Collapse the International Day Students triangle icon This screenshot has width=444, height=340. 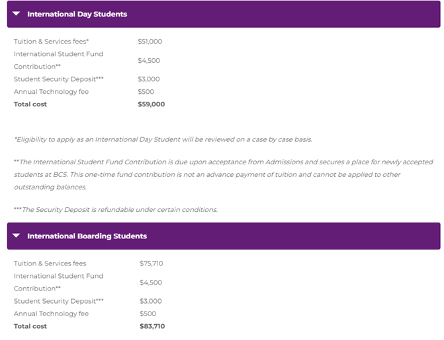click(17, 14)
